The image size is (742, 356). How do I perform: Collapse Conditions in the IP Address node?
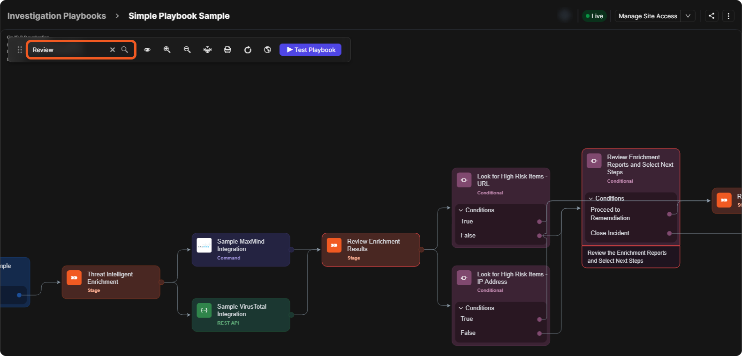click(x=461, y=308)
